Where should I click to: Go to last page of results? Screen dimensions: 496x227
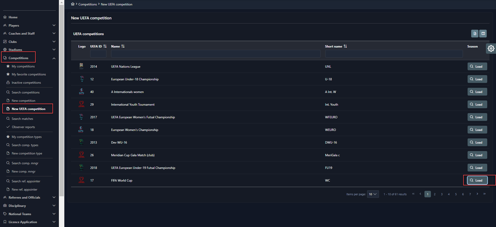pos(484,194)
